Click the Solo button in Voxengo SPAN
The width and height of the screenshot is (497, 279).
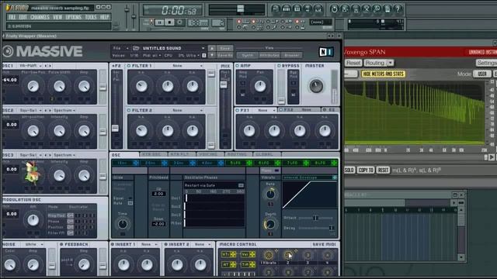349,170
